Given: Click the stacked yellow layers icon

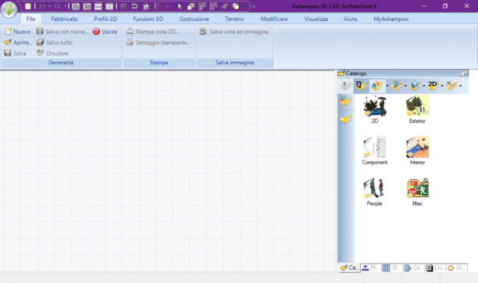Looking at the screenshot, I should tap(236, 6).
